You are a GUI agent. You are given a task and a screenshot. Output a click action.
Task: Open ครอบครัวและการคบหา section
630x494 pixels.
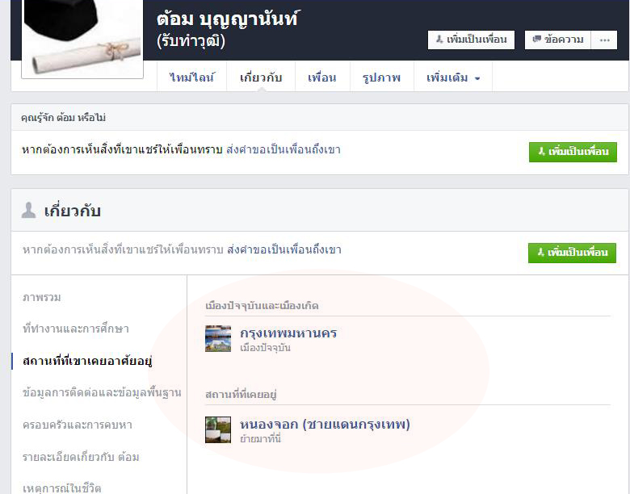78,425
